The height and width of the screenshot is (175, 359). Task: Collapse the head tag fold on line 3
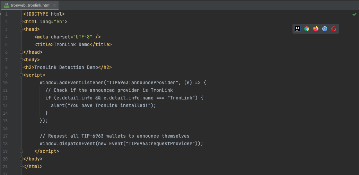coord(21,29)
